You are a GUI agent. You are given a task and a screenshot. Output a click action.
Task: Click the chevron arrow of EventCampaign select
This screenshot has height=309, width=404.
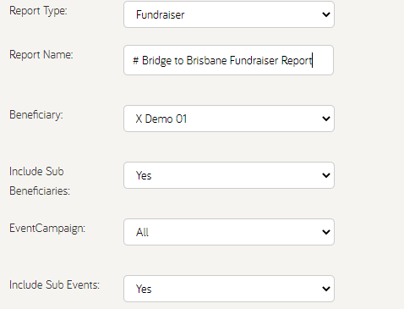click(326, 232)
